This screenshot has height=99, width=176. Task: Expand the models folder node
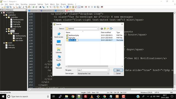coord(7,29)
